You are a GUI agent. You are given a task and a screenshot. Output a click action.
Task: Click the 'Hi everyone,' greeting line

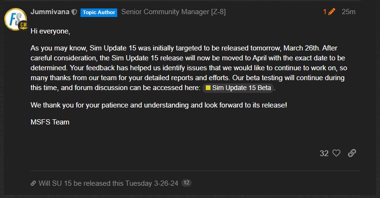click(x=50, y=31)
